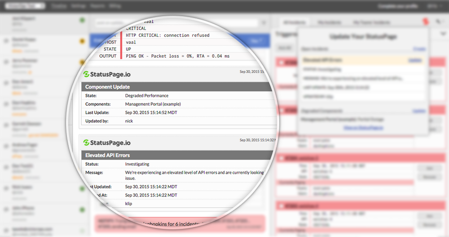The width and height of the screenshot is (449, 237).
Task: Click the Last Update: field label
Action: coord(97,112)
